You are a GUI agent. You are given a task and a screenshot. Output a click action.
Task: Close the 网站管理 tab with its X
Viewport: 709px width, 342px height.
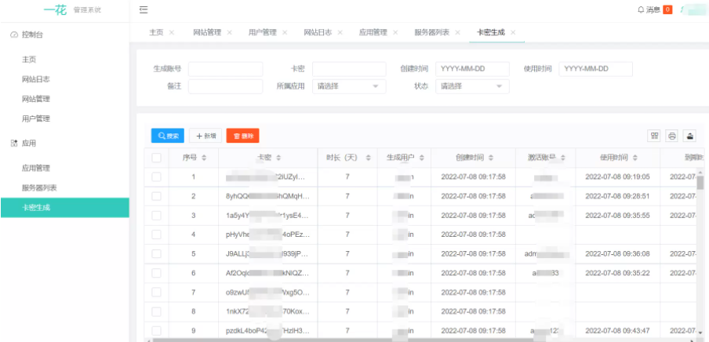(x=230, y=32)
